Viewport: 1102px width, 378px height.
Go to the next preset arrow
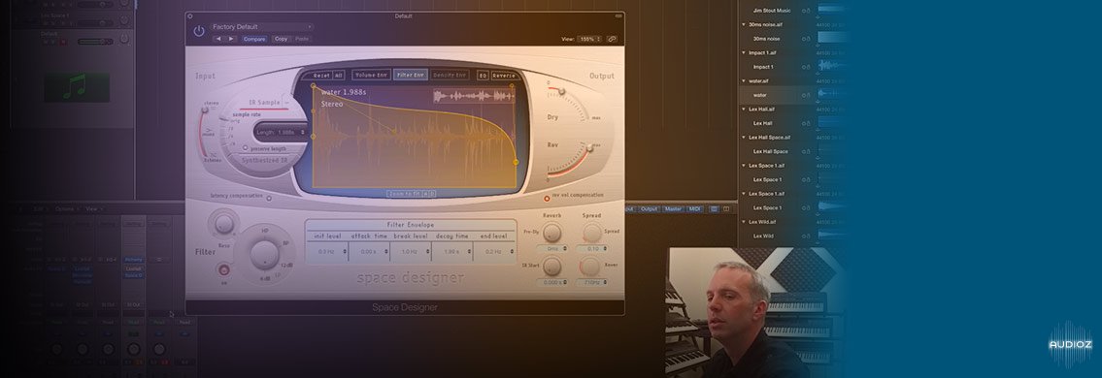click(x=231, y=39)
